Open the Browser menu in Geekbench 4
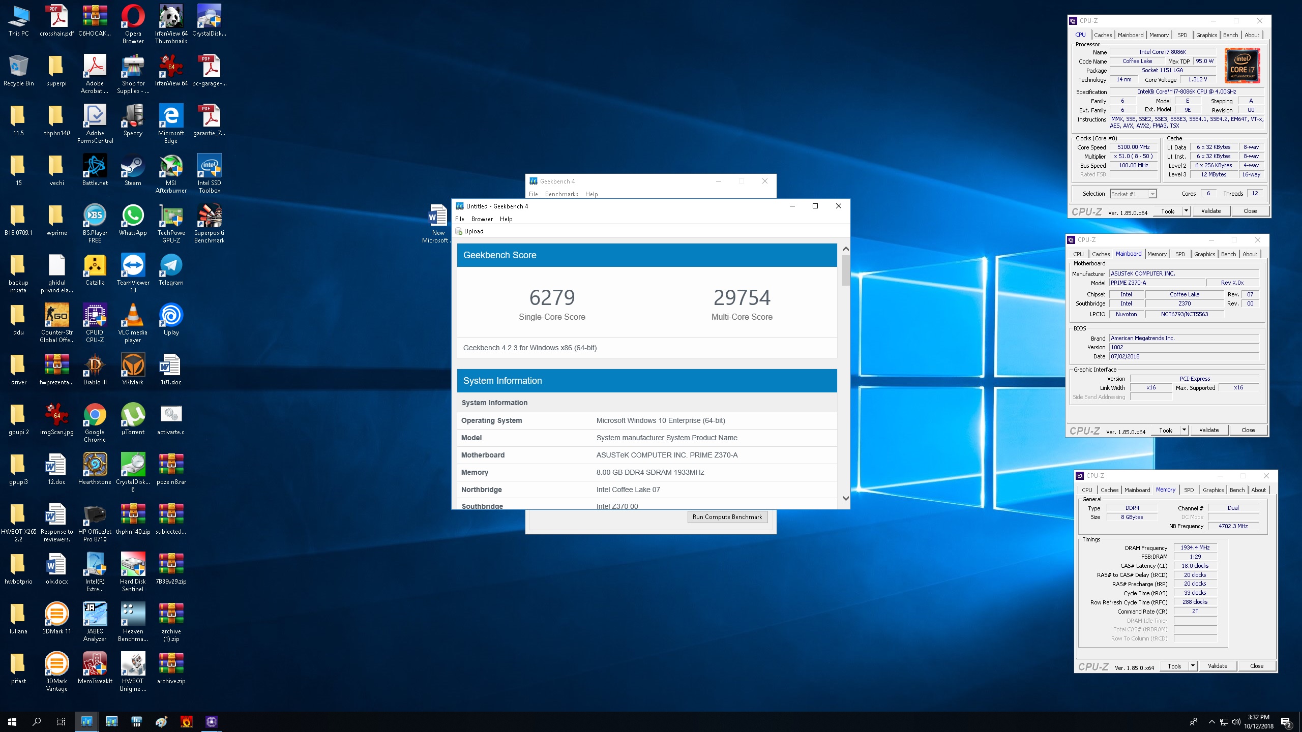The image size is (1302, 732). 482,219
